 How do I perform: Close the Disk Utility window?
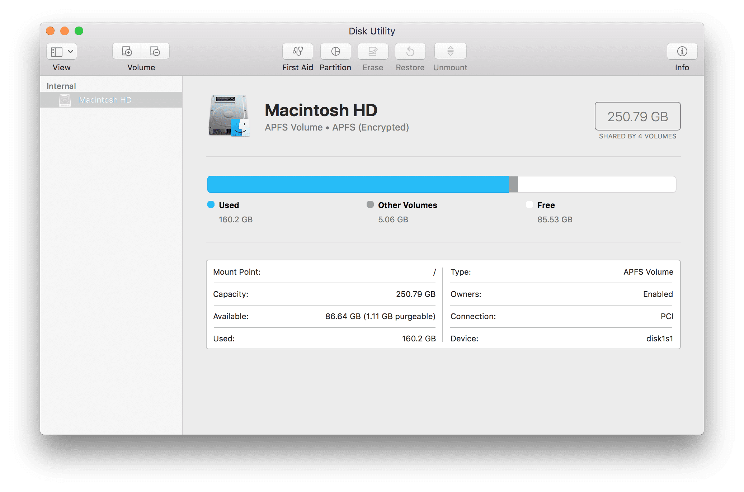[50, 31]
